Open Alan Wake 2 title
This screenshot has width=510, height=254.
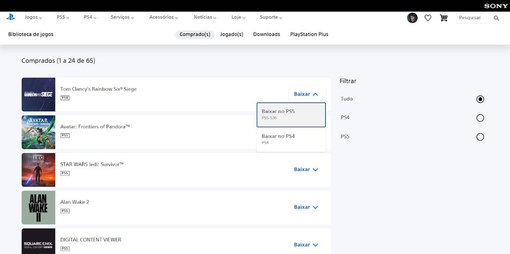[x=75, y=202]
